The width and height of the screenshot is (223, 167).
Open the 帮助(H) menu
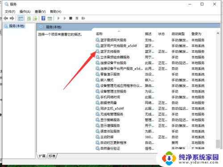pos(56,12)
